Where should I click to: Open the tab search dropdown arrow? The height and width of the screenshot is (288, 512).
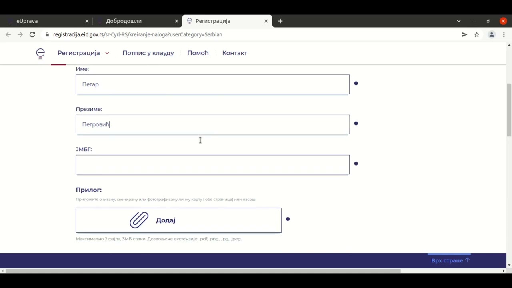point(459,21)
